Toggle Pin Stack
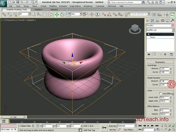 pyautogui.click(x=149, y=54)
